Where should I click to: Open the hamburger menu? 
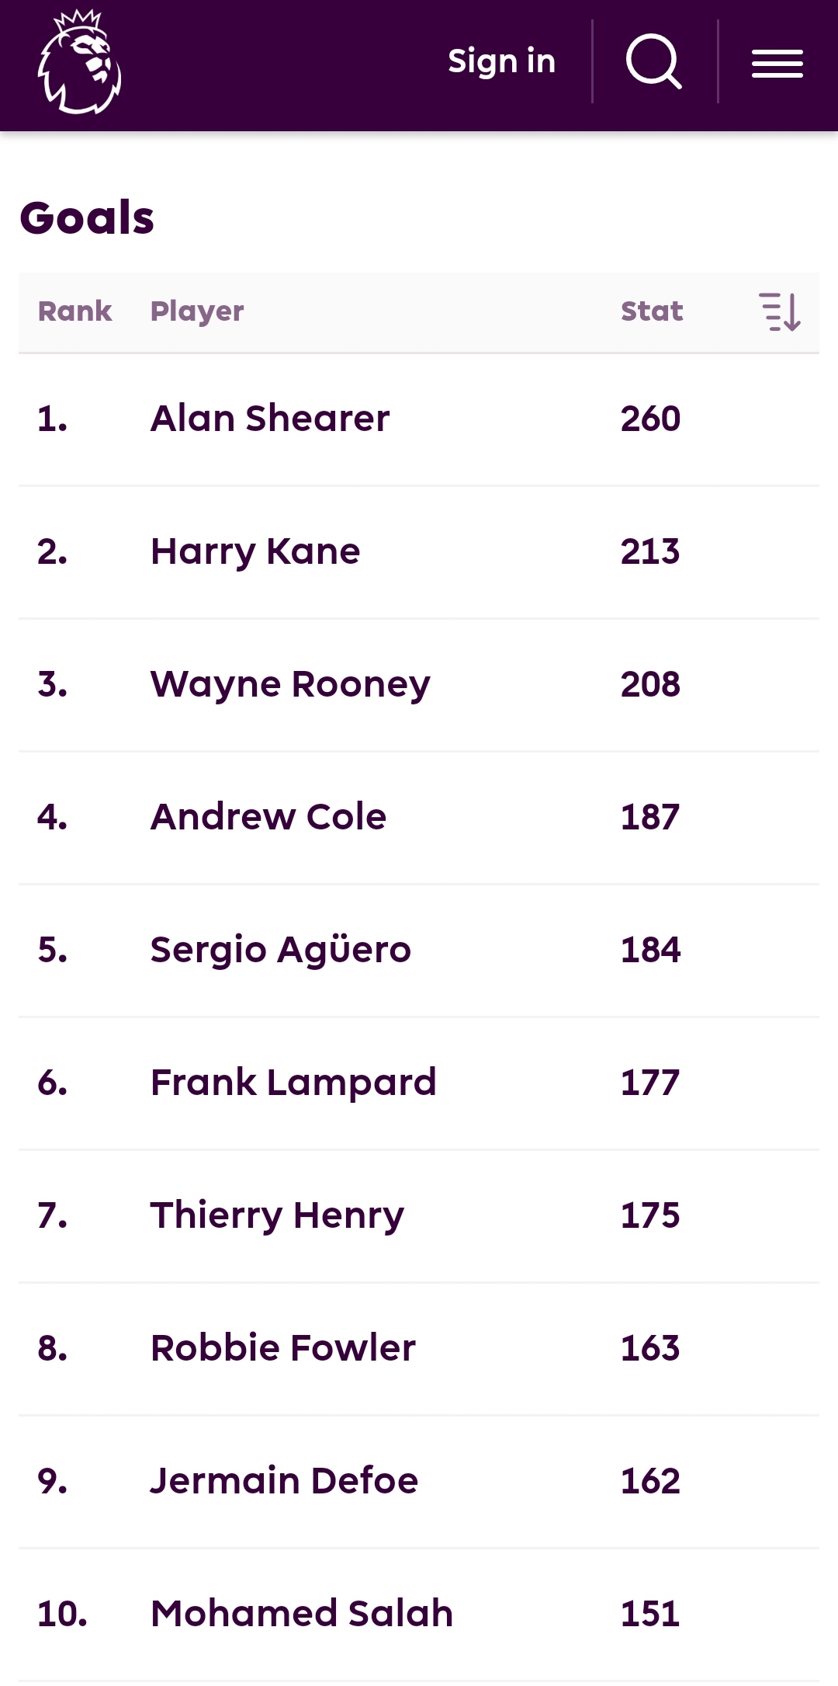777,64
